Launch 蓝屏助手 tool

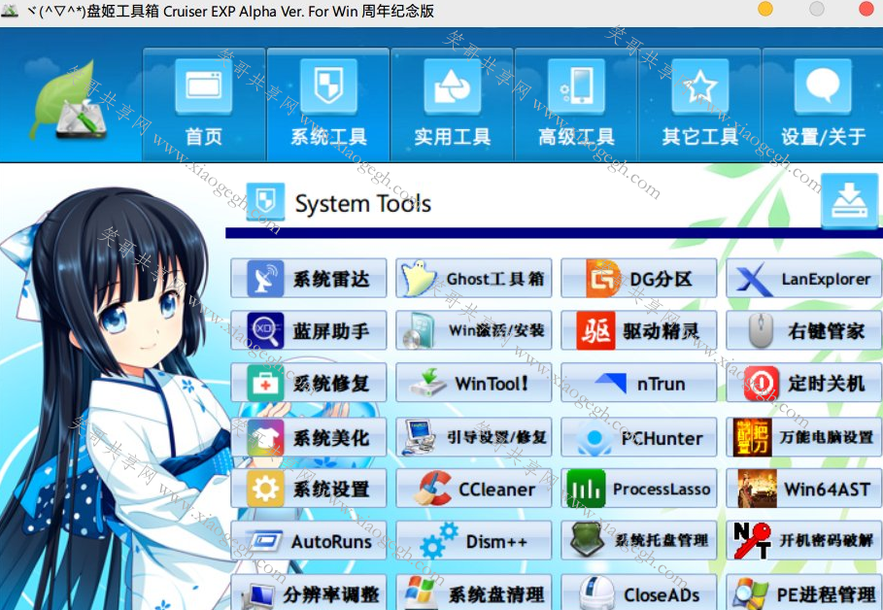309,330
